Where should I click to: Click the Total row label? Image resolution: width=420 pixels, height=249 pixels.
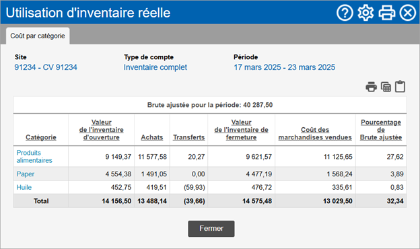tap(41, 201)
